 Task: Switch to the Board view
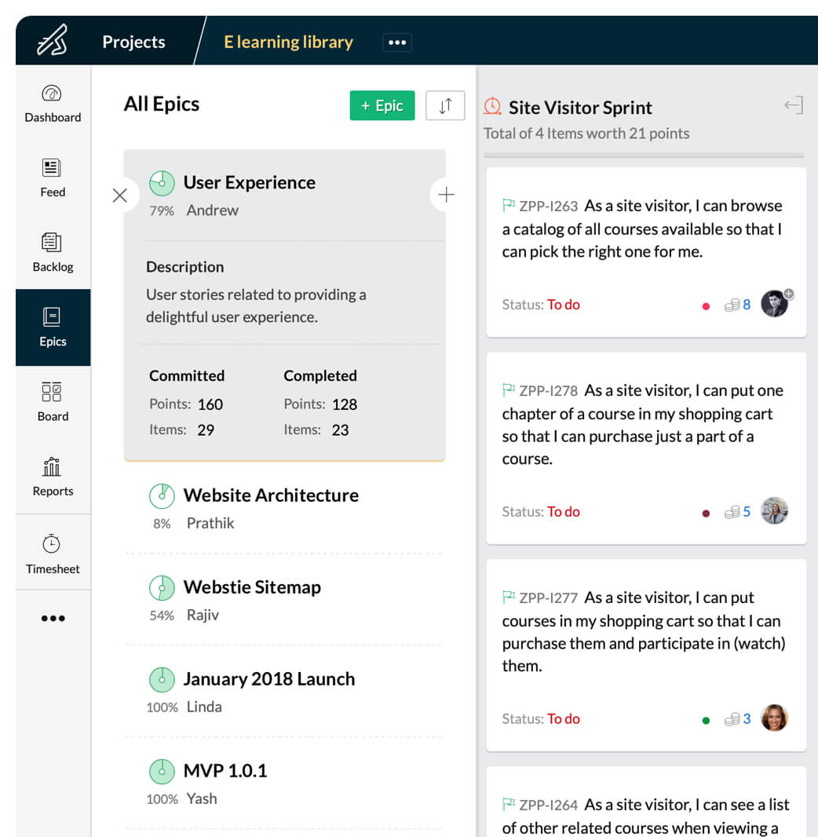(x=53, y=403)
